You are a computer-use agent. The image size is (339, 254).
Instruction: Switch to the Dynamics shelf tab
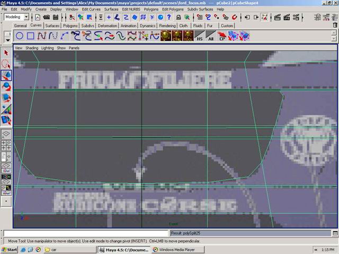pyautogui.click(x=148, y=25)
